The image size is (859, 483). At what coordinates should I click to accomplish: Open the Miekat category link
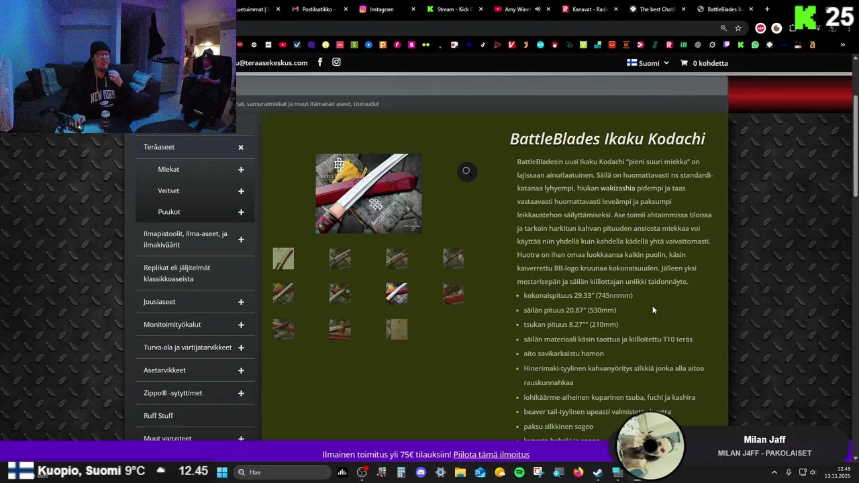click(x=168, y=170)
